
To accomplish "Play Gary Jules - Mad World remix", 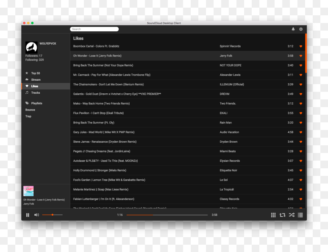I will (x=104, y=132).
